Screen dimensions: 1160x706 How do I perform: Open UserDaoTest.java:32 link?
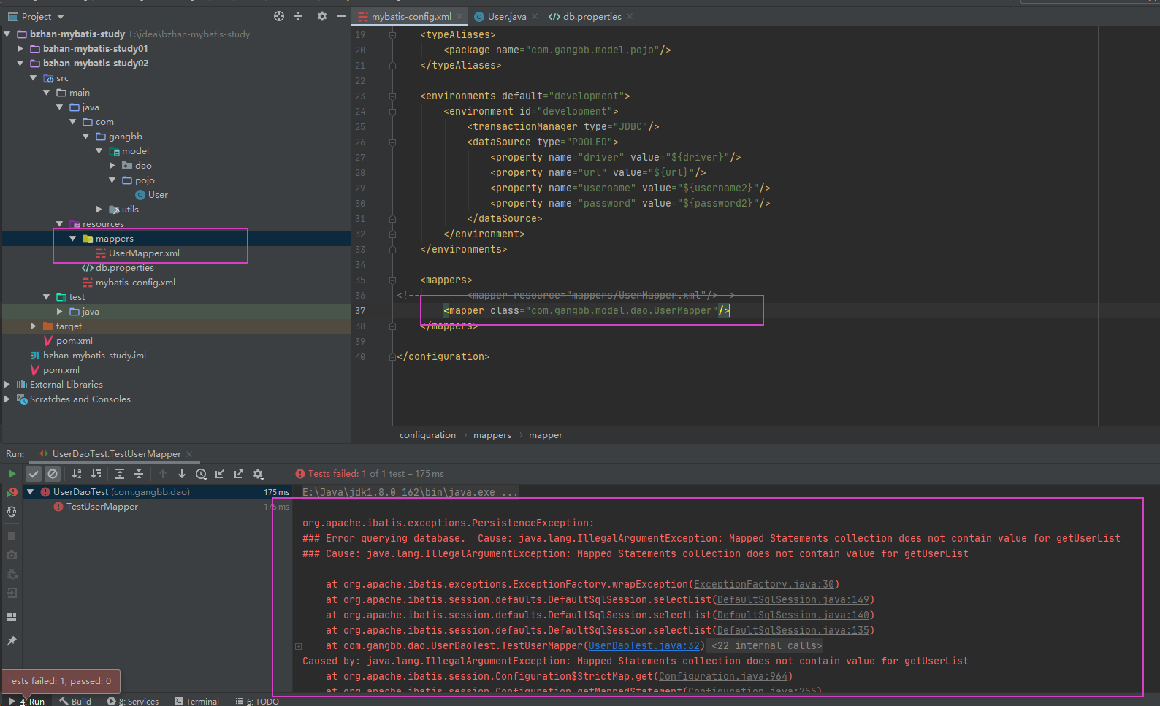pyautogui.click(x=645, y=645)
